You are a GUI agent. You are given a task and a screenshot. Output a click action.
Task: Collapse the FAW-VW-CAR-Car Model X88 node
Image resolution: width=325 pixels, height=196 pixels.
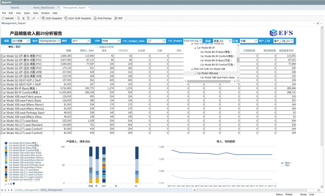pos(192,69)
